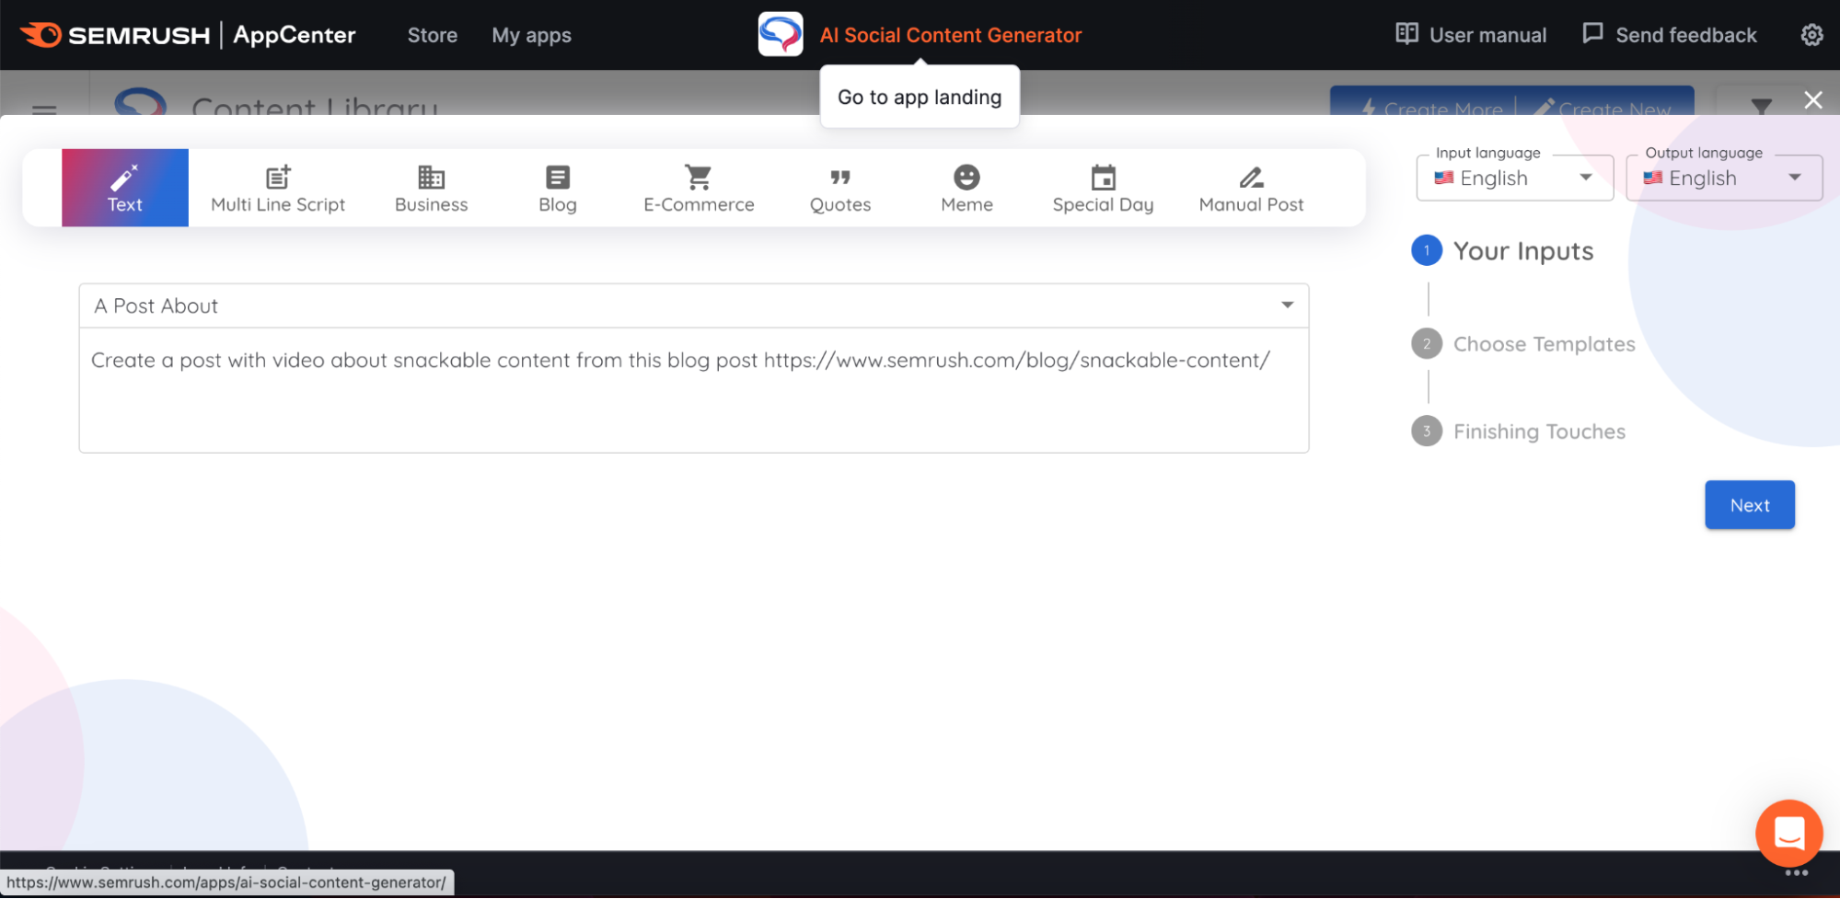Open My apps section
The image size is (1840, 899).
pyautogui.click(x=531, y=34)
